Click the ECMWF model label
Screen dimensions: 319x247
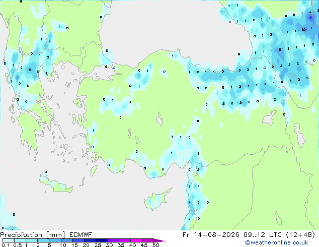(81, 235)
